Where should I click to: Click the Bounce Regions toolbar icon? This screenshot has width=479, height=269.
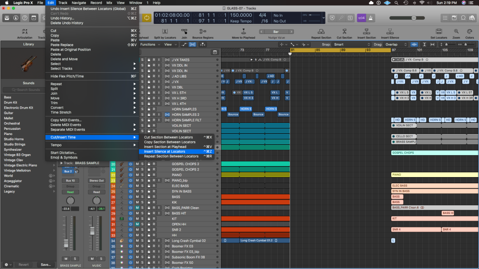(x=203, y=30)
